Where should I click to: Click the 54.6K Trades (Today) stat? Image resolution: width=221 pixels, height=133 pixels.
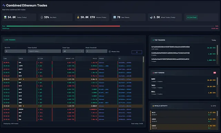[x=19, y=17]
